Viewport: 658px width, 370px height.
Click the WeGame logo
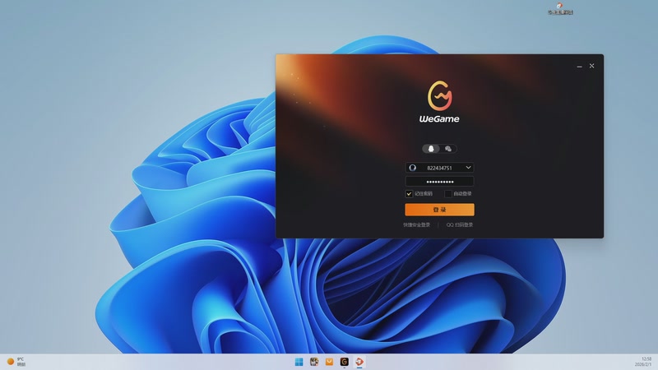(439, 102)
